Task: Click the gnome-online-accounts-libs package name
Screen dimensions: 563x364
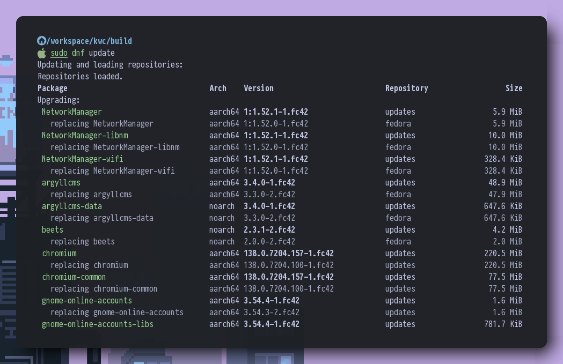Action: click(x=98, y=324)
